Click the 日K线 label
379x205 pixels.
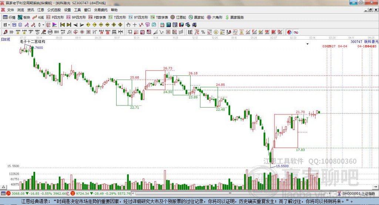tap(5, 39)
